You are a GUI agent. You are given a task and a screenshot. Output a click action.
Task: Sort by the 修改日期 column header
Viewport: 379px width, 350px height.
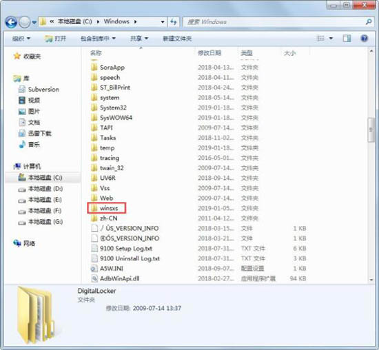coord(209,53)
